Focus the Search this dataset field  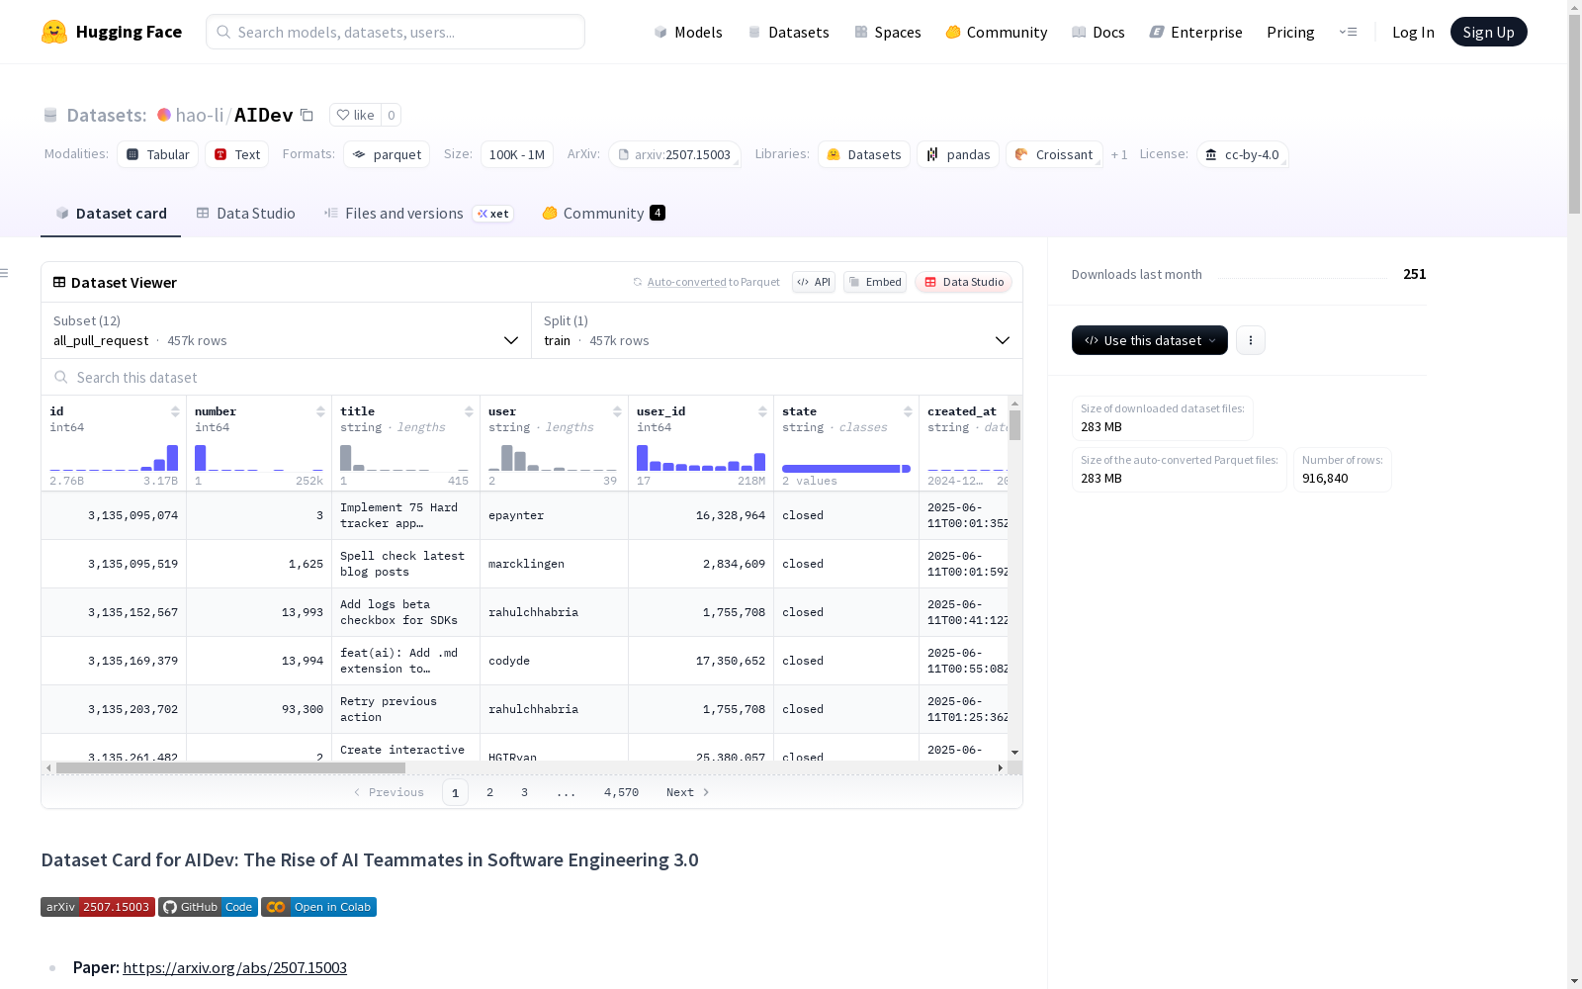tap(532, 377)
